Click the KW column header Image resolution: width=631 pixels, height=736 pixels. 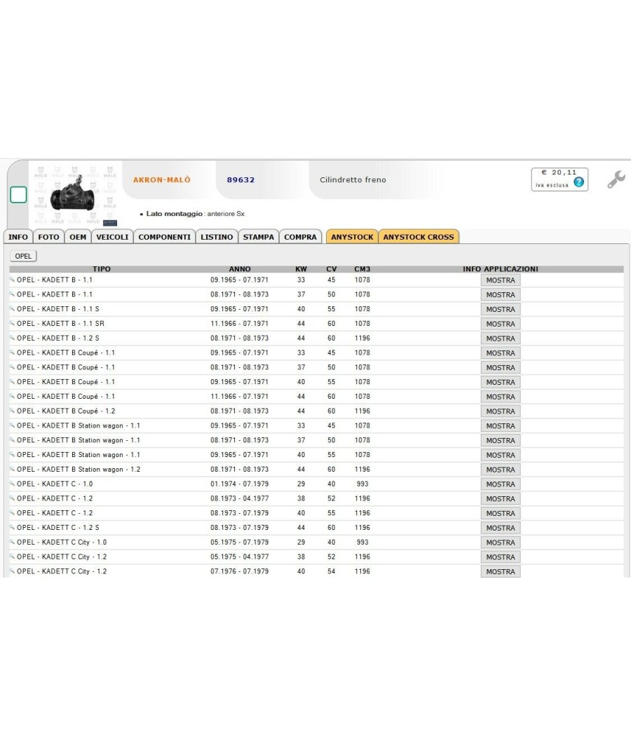click(x=301, y=269)
